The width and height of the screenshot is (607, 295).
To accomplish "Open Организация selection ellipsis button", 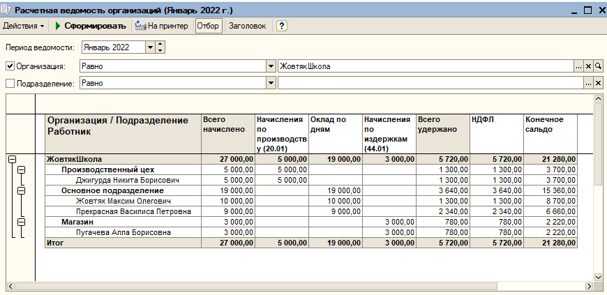I will (578, 66).
